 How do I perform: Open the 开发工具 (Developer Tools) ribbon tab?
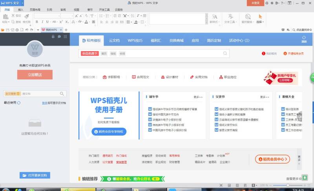click(x=104, y=9)
